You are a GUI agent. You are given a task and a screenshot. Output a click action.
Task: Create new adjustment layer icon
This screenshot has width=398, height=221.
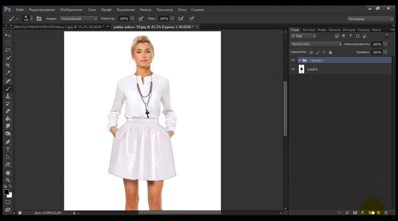[363, 213]
